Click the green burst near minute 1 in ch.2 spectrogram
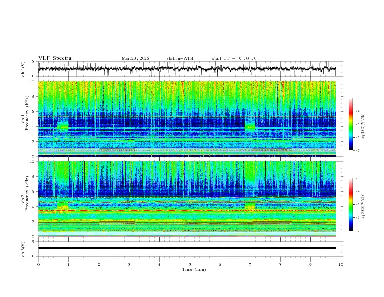The height and width of the screenshot is (297, 384). coord(63,205)
